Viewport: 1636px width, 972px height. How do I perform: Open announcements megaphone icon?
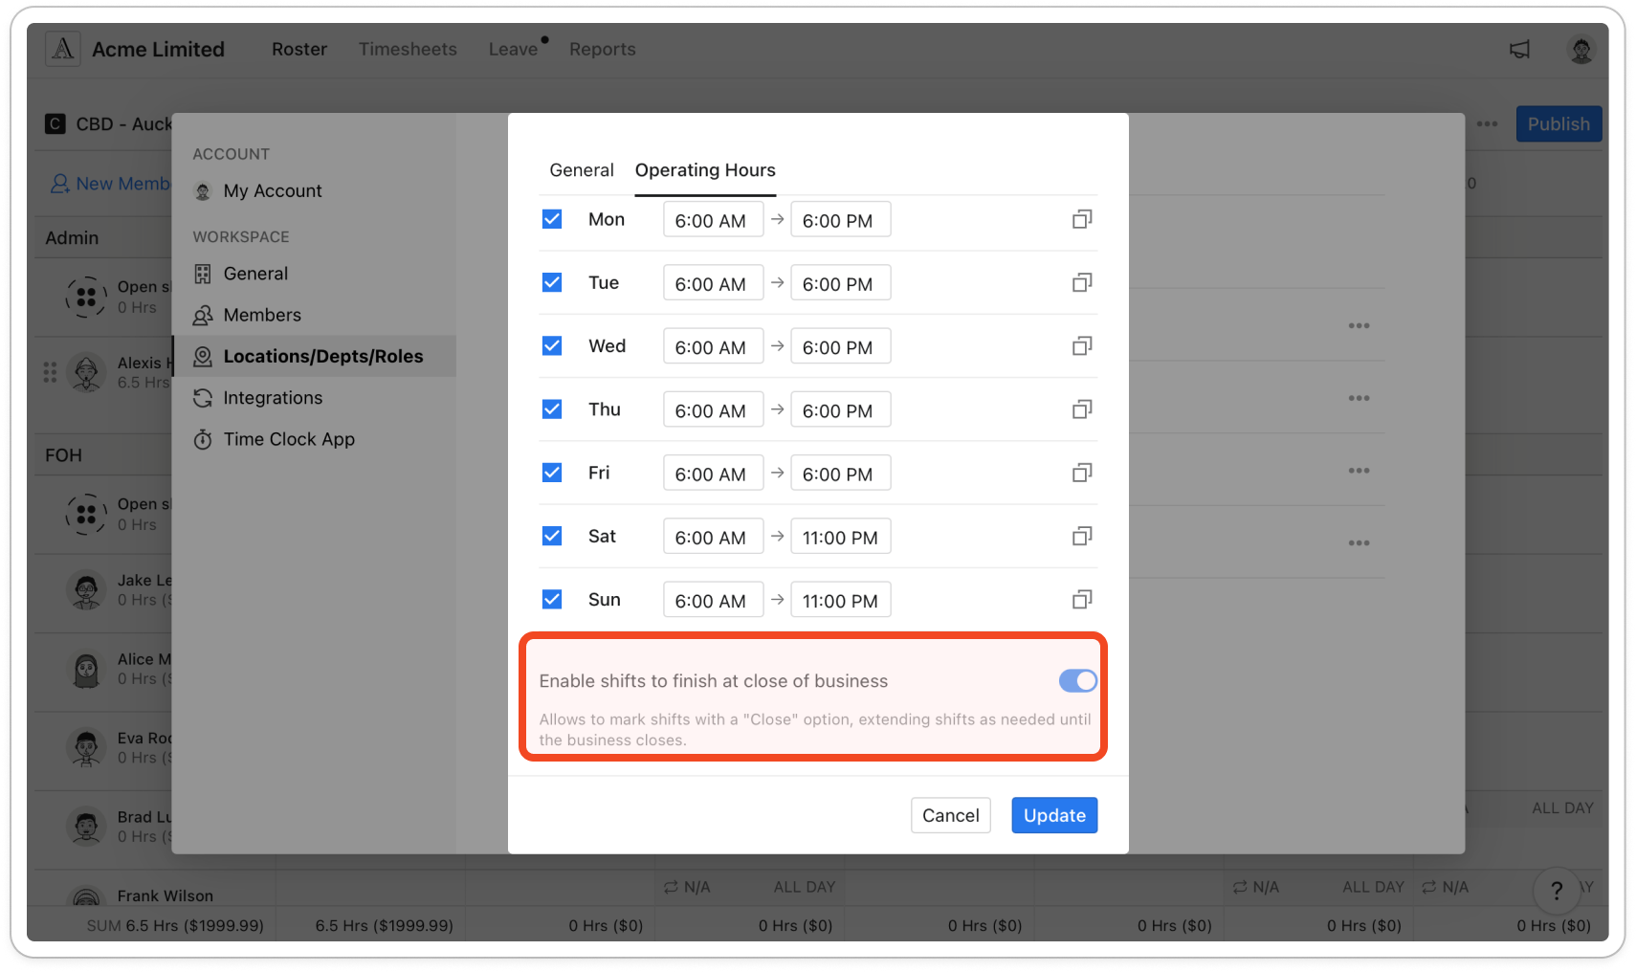(x=1519, y=49)
